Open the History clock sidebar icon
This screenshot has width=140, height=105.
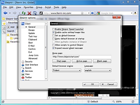tap(4, 28)
